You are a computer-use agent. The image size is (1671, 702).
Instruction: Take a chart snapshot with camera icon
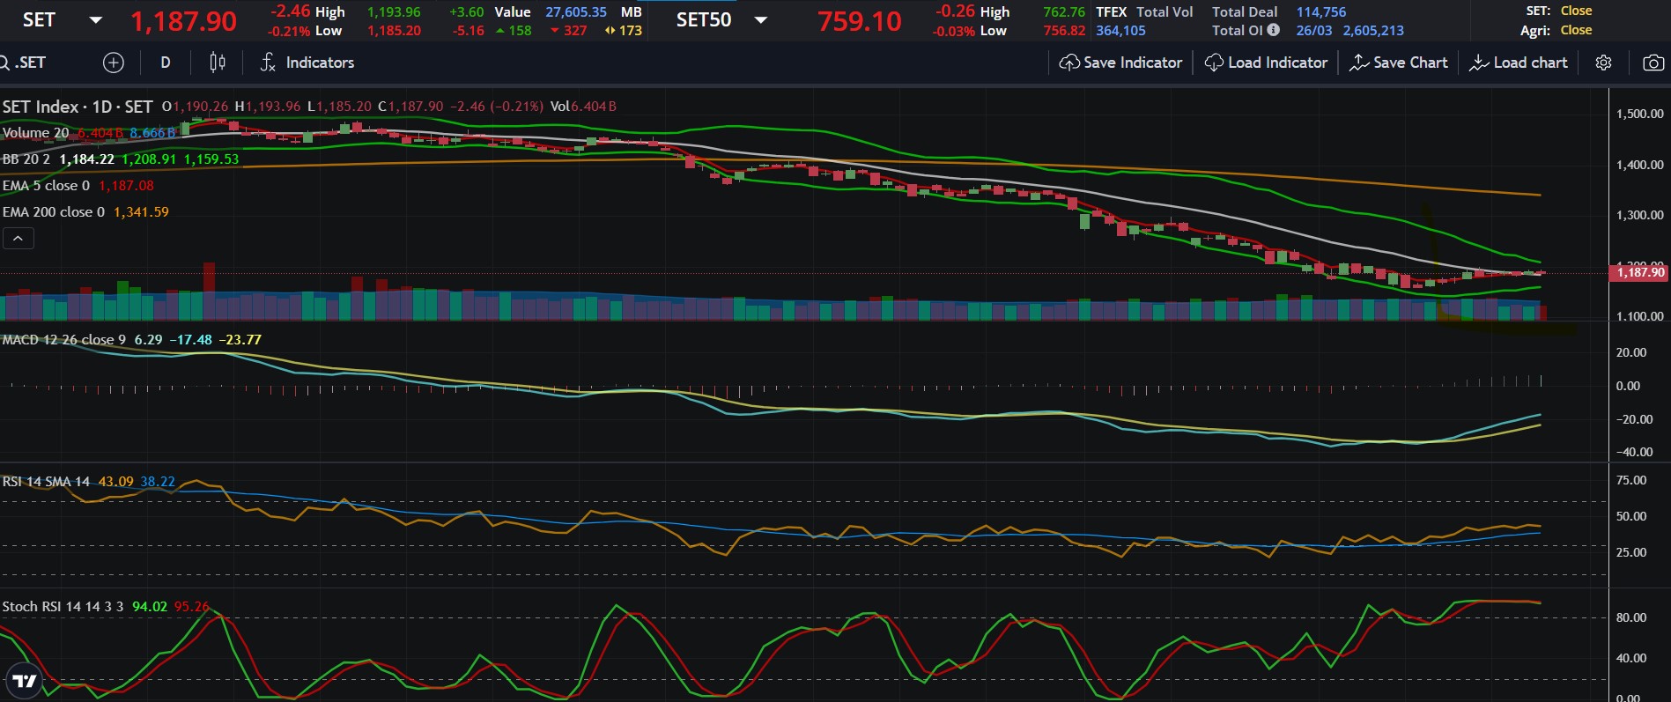coord(1653,63)
